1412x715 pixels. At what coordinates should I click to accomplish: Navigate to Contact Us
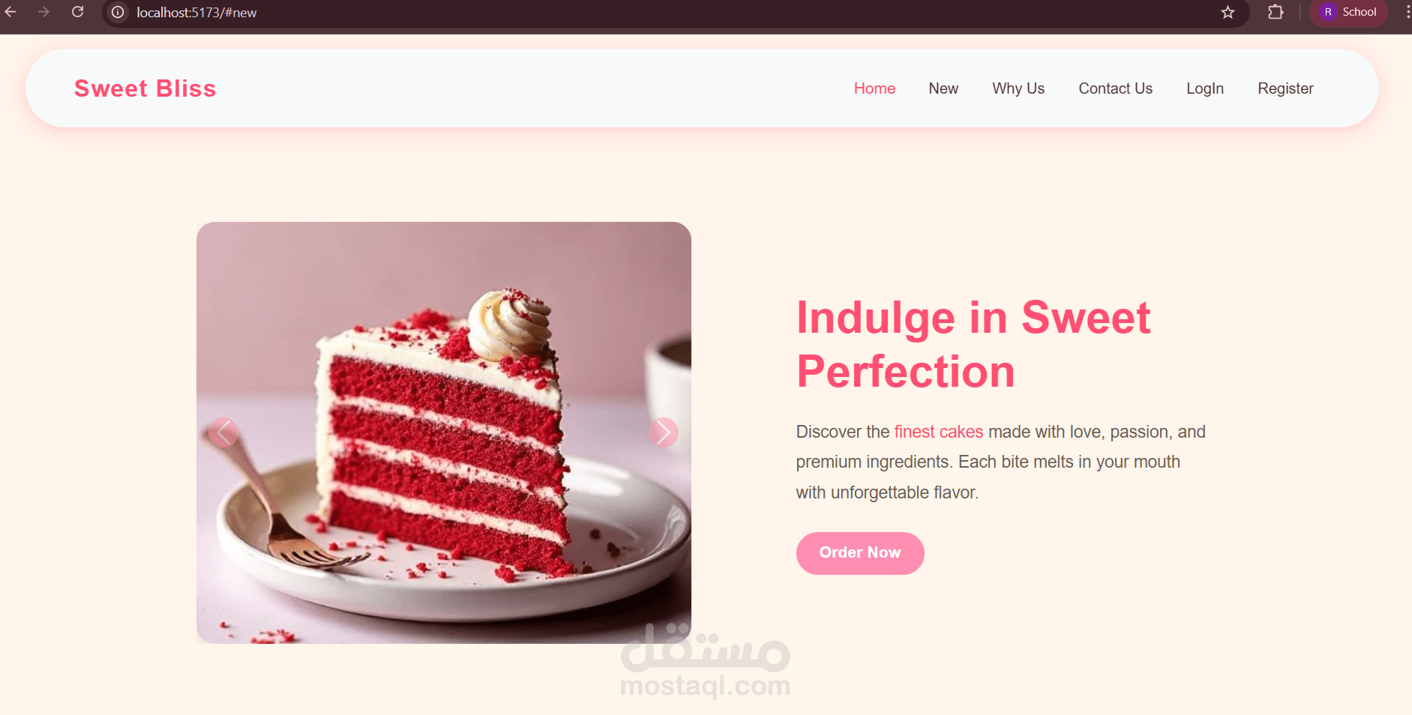point(1115,88)
